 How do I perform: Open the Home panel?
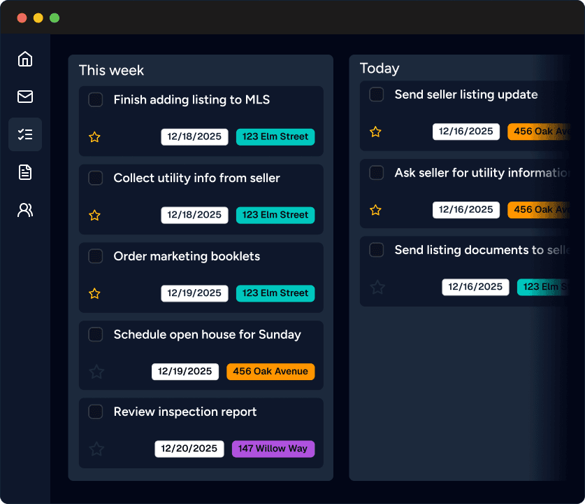tap(25, 59)
